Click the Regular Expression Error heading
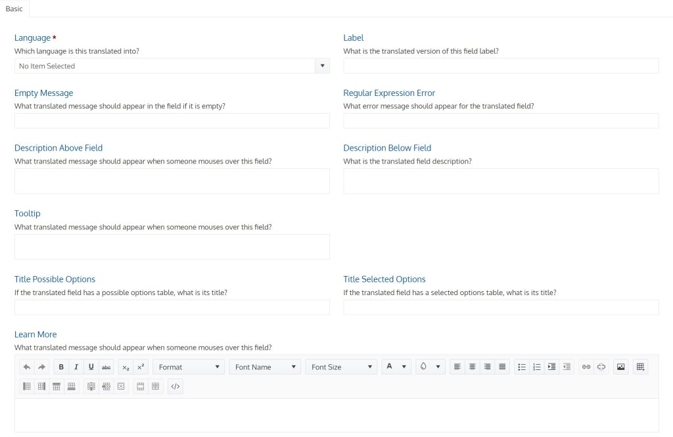673x437 pixels. 389,93
